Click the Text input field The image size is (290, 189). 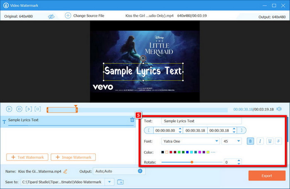click(x=201, y=121)
